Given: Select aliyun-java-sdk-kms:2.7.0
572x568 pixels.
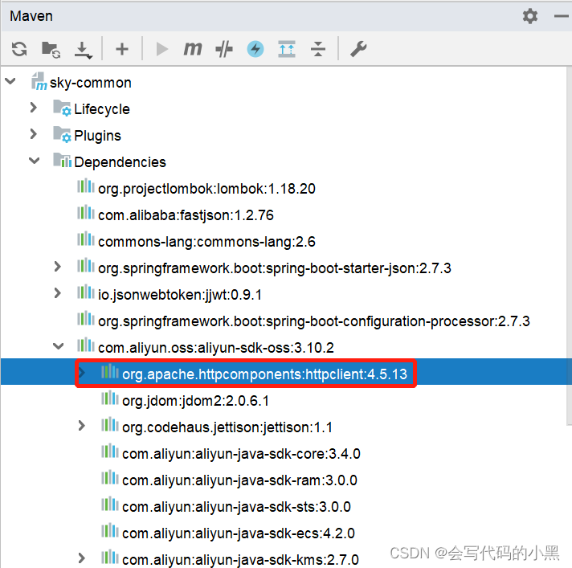Looking at the screenshot, I should pos(240,560).
